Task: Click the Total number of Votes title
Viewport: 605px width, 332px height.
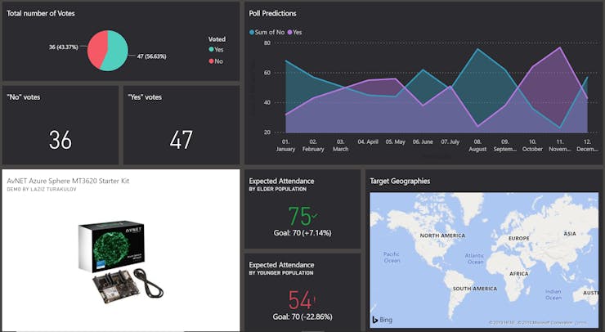Action: (x=43, y=13)
